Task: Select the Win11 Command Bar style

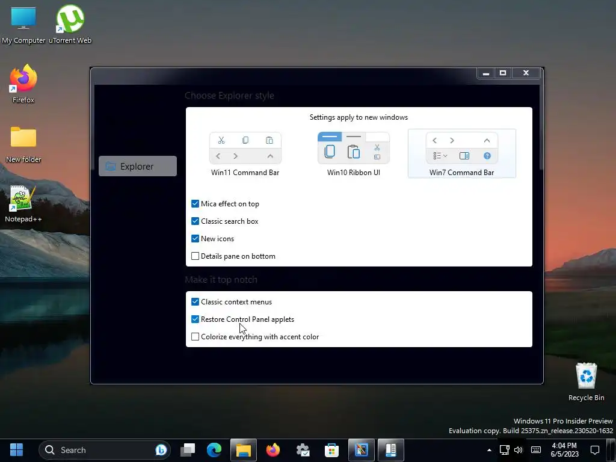Action: coord(245,154)
